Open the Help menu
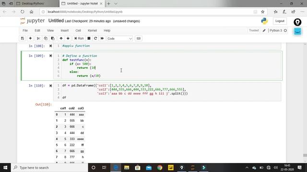The width and height of the screenshot is (307, 172). click(x=107, y=31)
